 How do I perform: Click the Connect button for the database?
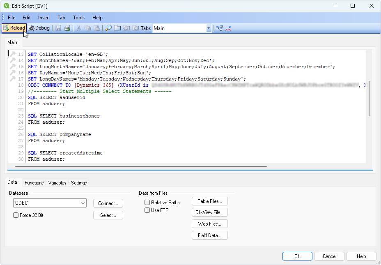pos(108,203)
